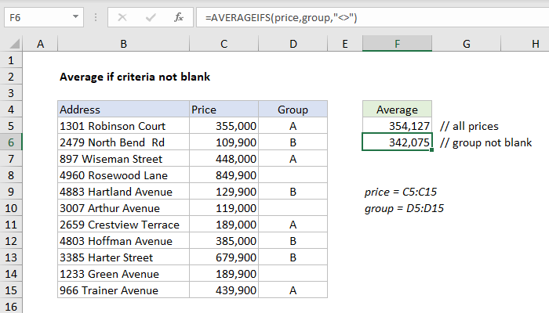Select column C header
This screenshot has width=549, height=313.
pyautogui.click(x=224, y=45)
